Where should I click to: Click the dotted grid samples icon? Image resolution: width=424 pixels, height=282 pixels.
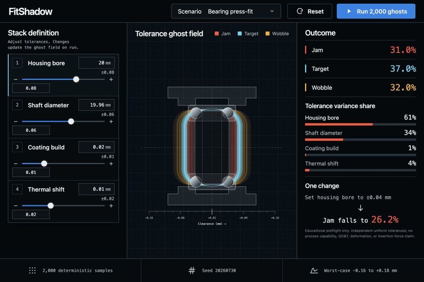[32, 270]
